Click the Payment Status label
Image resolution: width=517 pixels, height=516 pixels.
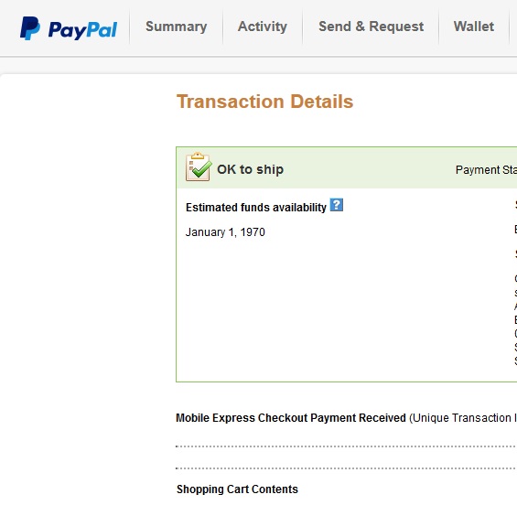[x=486, y=170]
